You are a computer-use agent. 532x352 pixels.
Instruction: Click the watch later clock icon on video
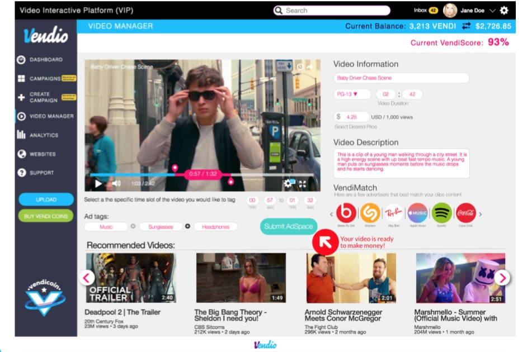pyautogui.click(x=300, y=66)
